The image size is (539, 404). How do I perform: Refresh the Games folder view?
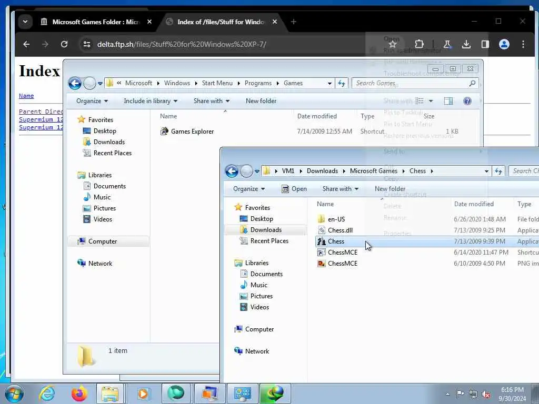[341, 83]
